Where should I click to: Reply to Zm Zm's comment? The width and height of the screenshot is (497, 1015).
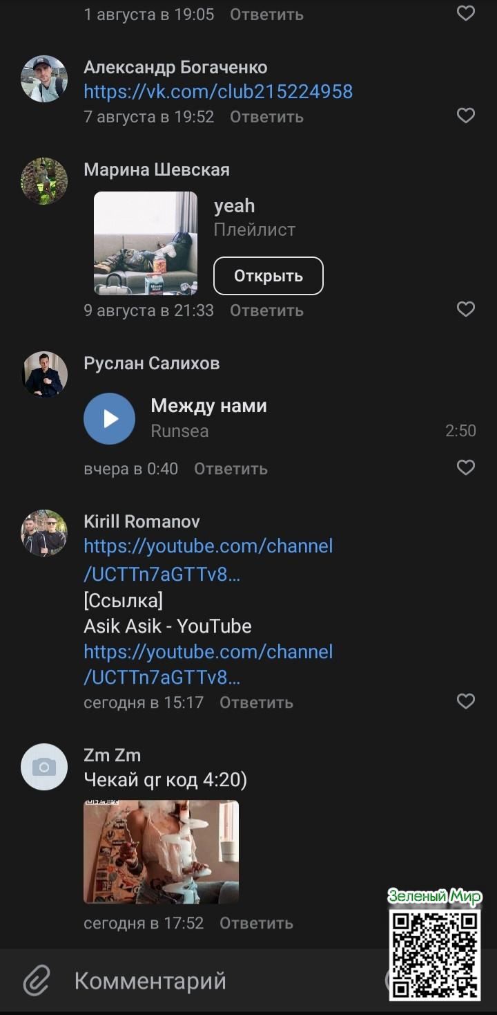(x=256, y=923)
